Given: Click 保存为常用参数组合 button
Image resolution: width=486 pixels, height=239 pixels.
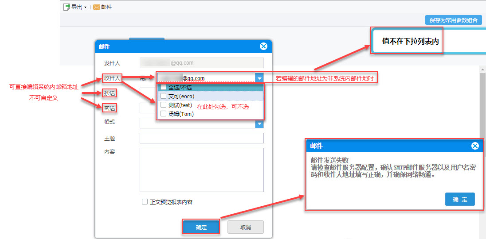Looking at the screenshot, I should tap(454, 20).
